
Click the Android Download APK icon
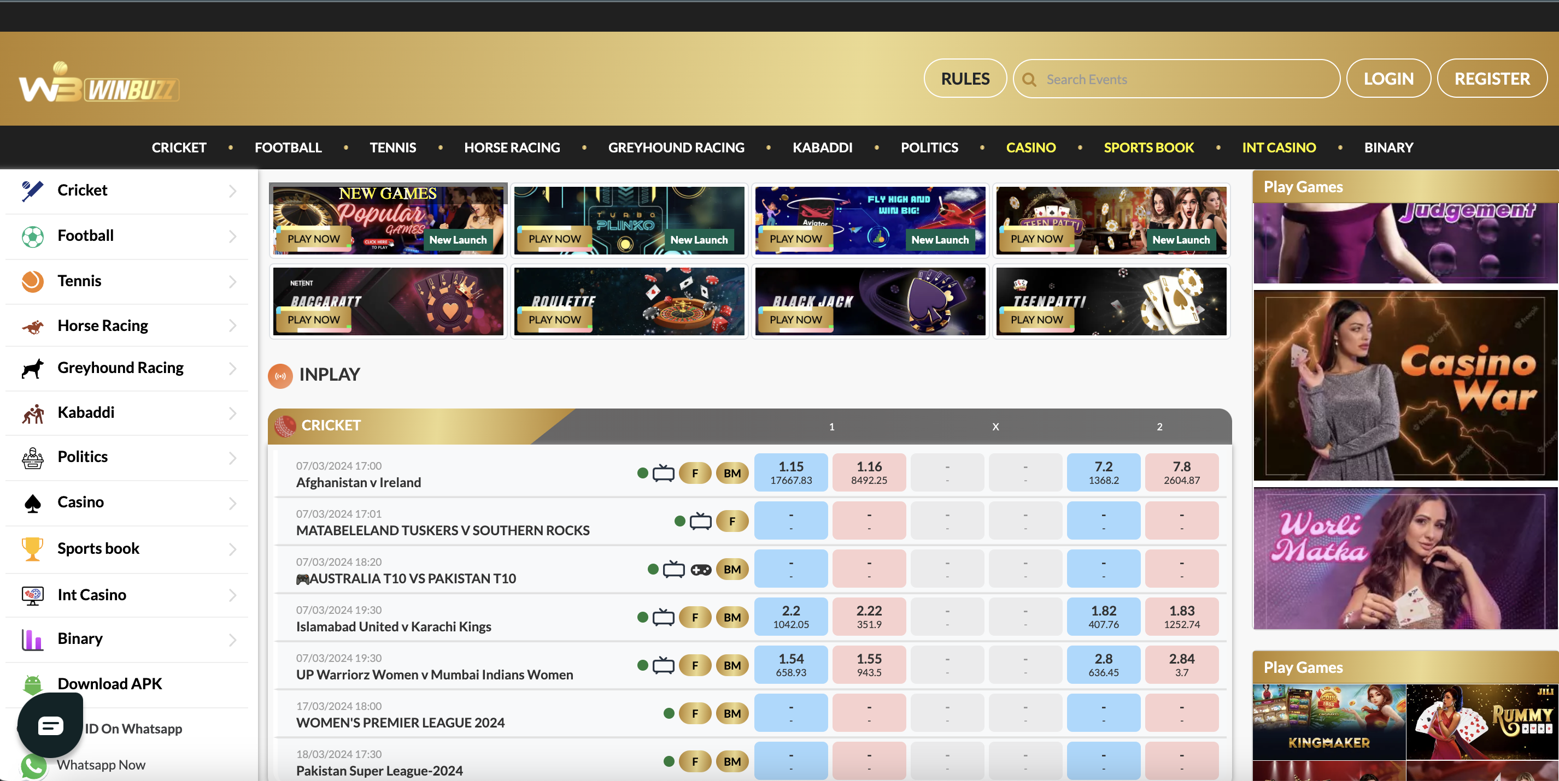(x=32, y=684)
